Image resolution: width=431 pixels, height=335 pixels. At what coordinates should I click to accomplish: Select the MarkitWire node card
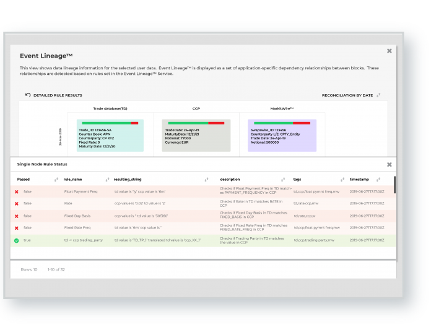tap(282, 136)
